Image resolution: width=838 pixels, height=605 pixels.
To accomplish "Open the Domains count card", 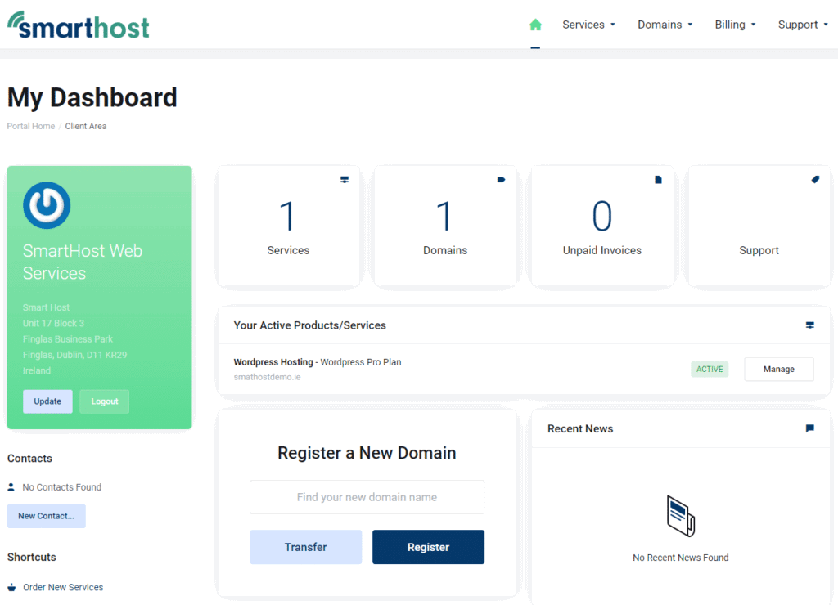I will [445, 226].
